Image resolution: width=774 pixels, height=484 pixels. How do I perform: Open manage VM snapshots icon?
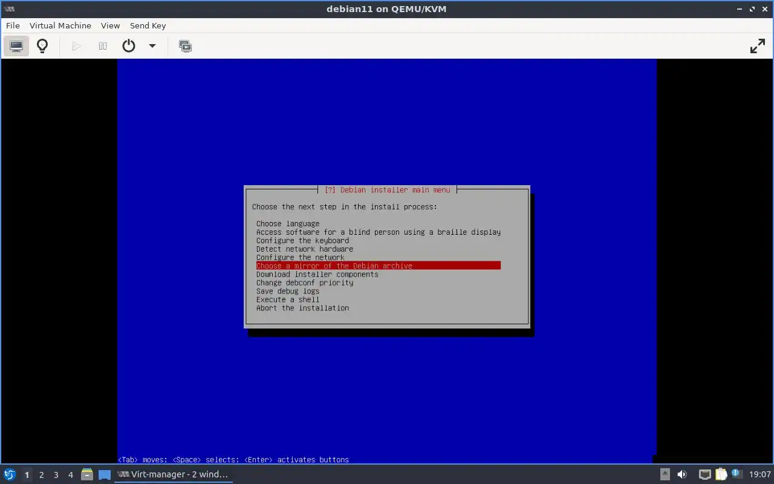(x=186, y=46)
